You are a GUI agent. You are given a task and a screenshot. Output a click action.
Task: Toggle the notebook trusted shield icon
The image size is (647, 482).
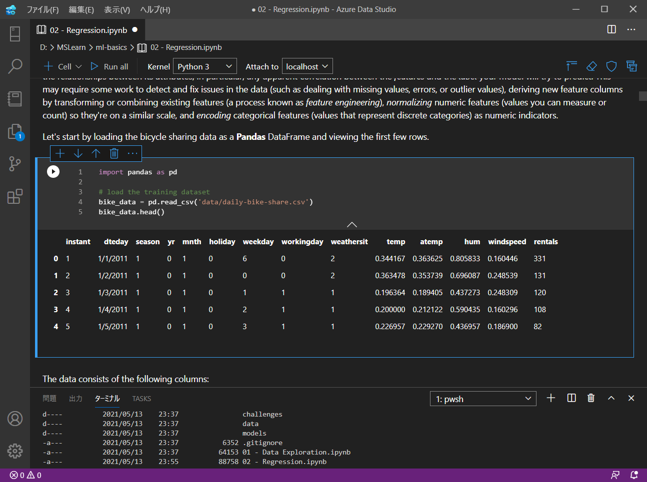point(611,66)
